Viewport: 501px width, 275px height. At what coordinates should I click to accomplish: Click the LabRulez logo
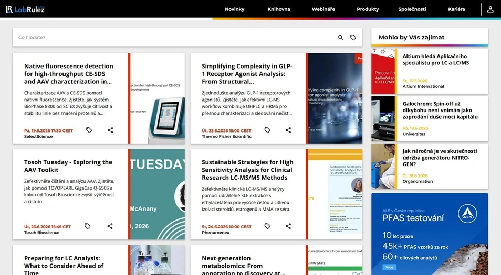(25, 9)
